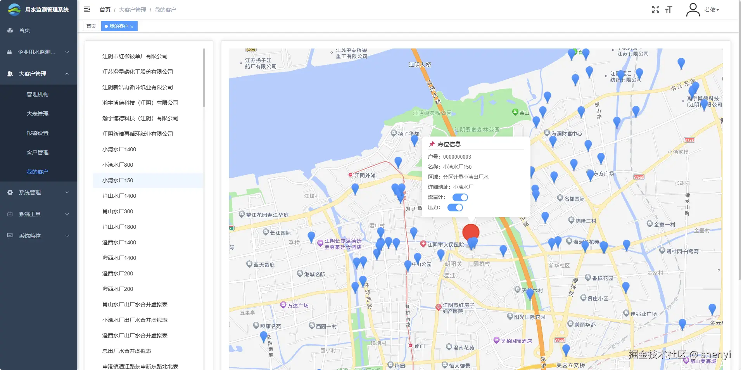
Task: Open the 若依 user dropdown
Action: pyautogui.click(x=712, y=10)
